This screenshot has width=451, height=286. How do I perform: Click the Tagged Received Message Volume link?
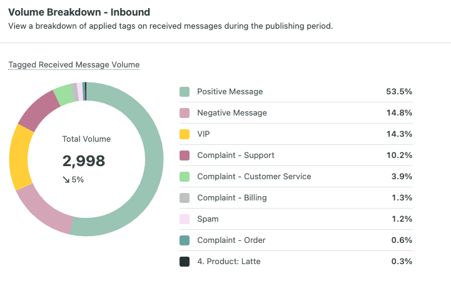click(74, 65)
